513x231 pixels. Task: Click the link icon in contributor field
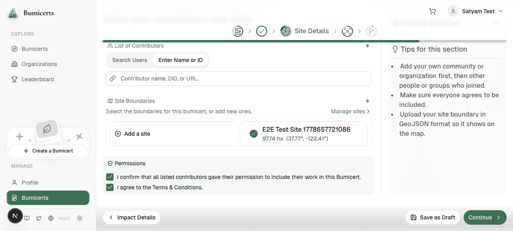[113, 78]
